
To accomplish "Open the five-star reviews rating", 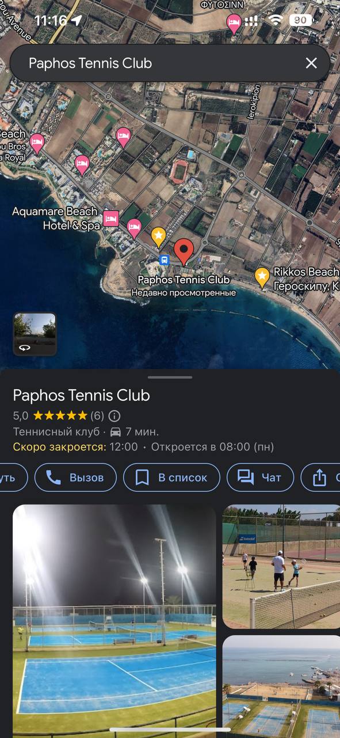I will [59, 416].
